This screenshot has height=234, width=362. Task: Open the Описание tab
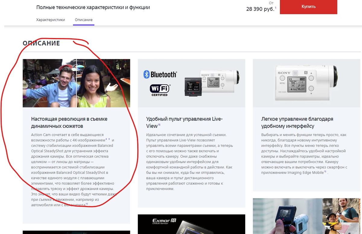[84, 19]
